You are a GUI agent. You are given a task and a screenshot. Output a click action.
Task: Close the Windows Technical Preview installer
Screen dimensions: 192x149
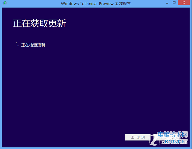pos(184,3)
